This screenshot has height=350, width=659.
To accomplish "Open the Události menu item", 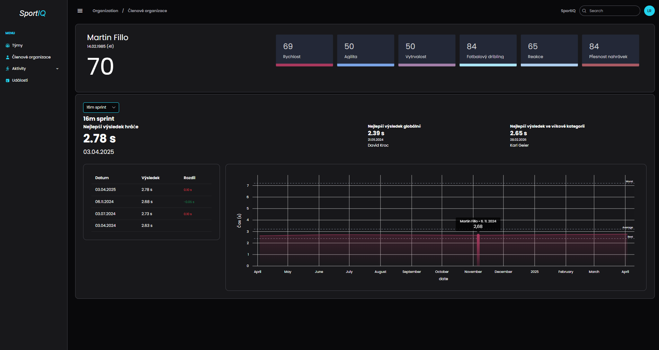I will pyautogui.click(x=20, y=80).
